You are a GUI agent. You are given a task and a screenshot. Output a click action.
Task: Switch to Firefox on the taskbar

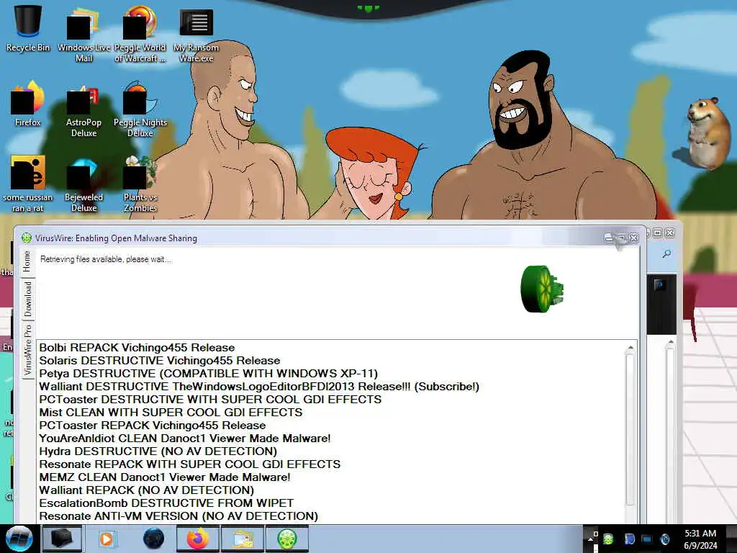(197, 539)
